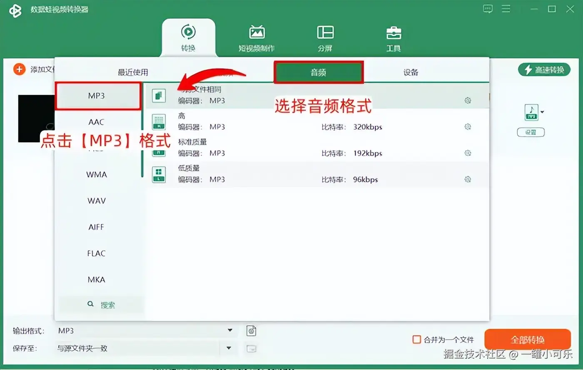
Task: Switch to the 转换 tab
Action: (x=188, y=38)
